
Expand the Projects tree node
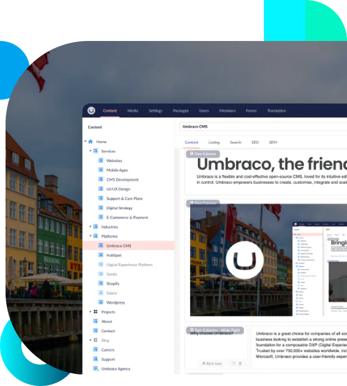(90, 312)
